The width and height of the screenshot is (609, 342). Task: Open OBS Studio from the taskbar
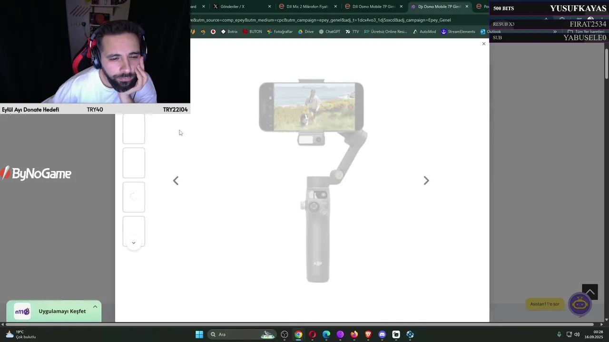point(285,334)
